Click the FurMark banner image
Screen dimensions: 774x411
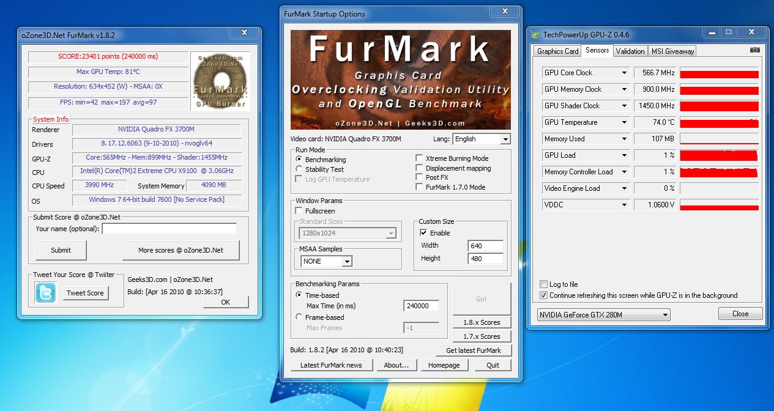coord(400,80)
